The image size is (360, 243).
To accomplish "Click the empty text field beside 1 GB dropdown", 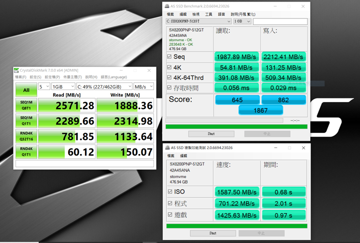I will [280, 21].
